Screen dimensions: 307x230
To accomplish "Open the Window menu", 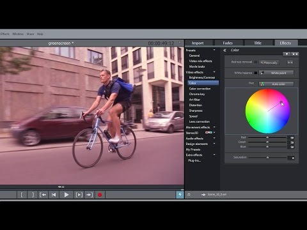I will coord(18,34).
